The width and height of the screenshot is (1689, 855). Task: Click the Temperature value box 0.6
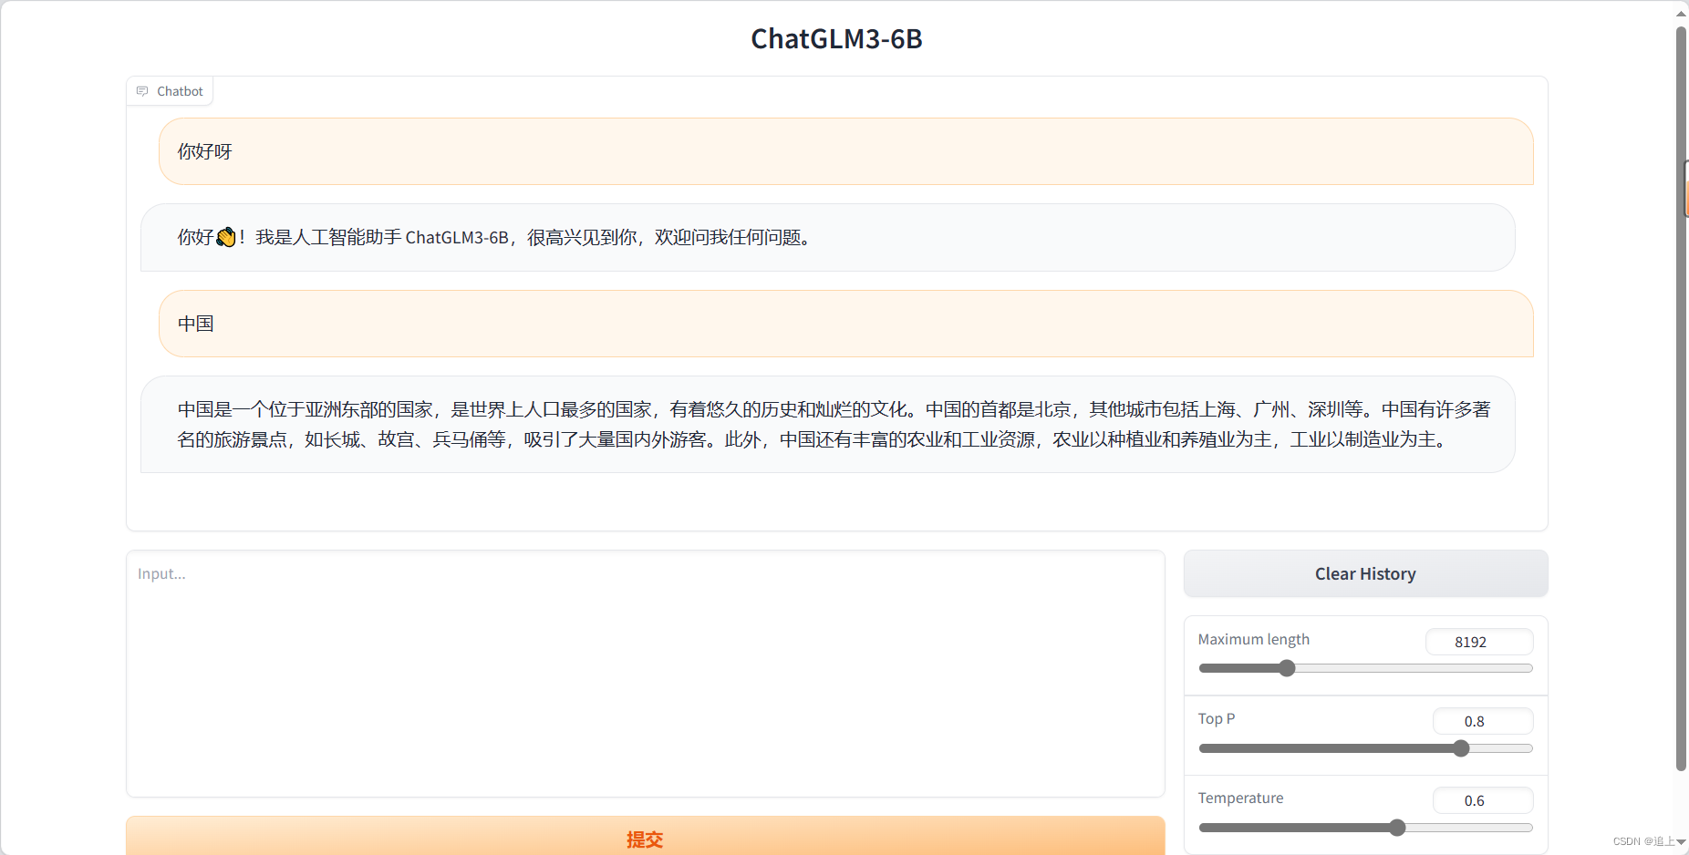point(1483,800)
